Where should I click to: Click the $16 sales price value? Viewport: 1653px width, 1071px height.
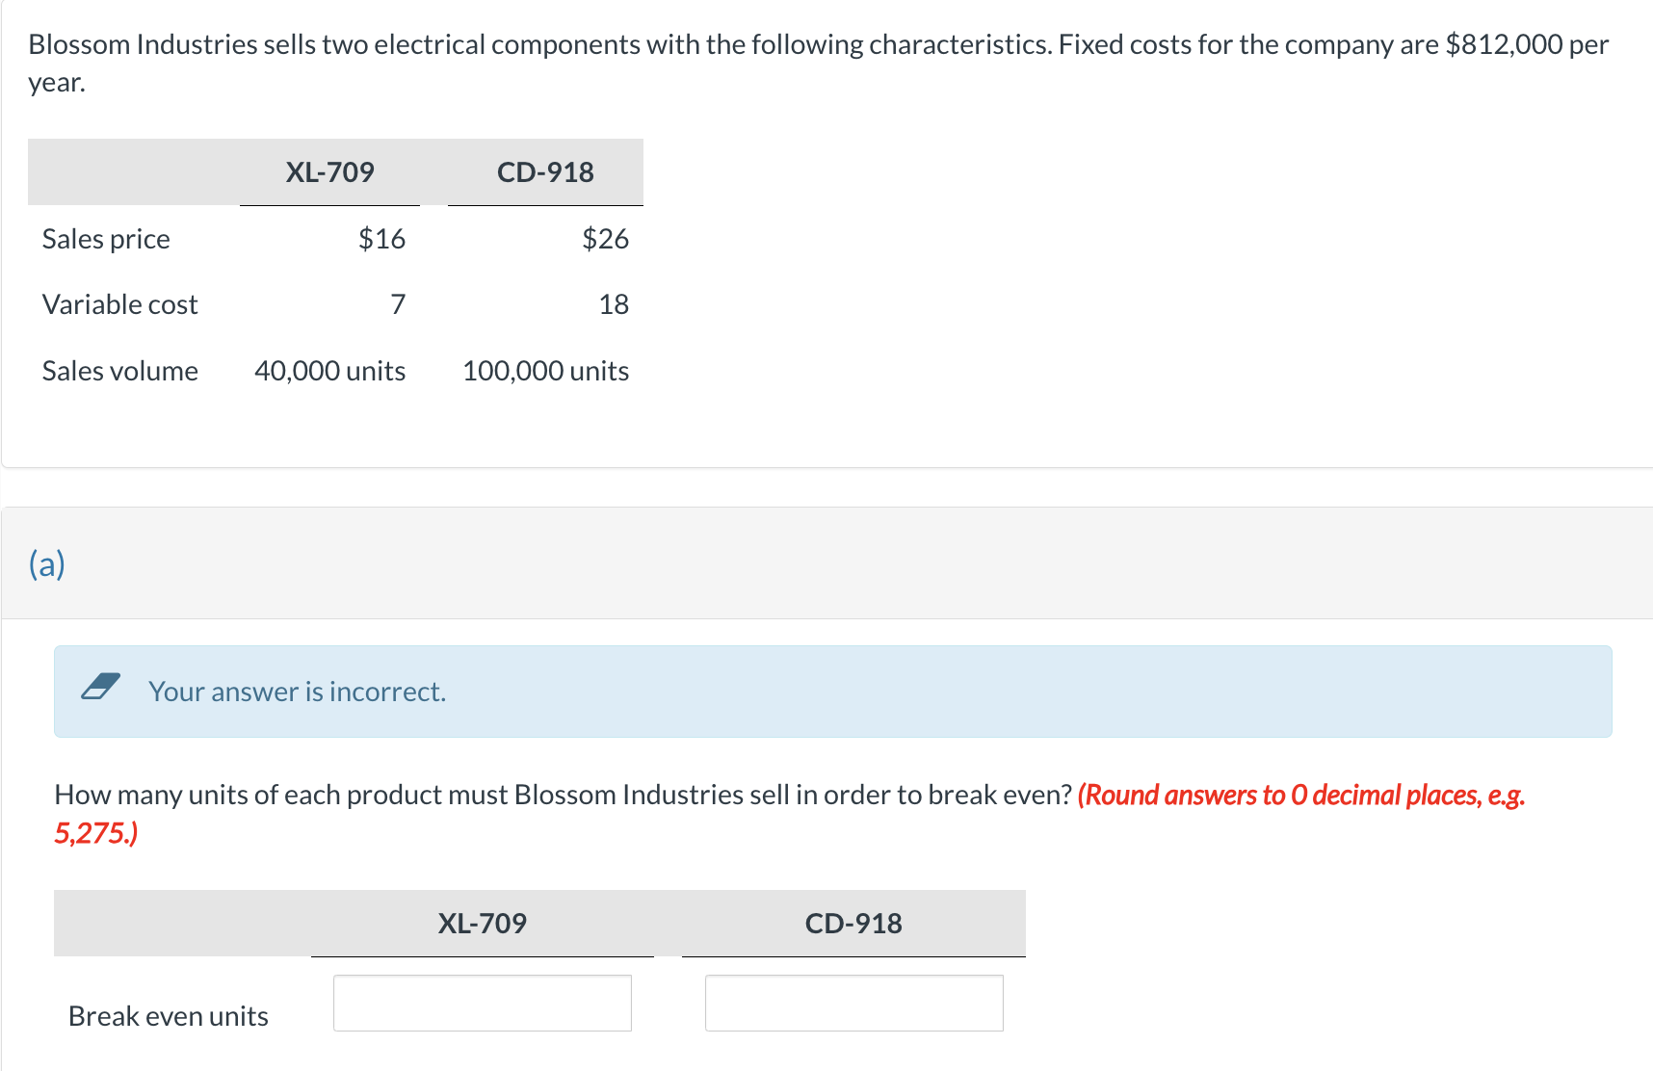pos(381,239)
